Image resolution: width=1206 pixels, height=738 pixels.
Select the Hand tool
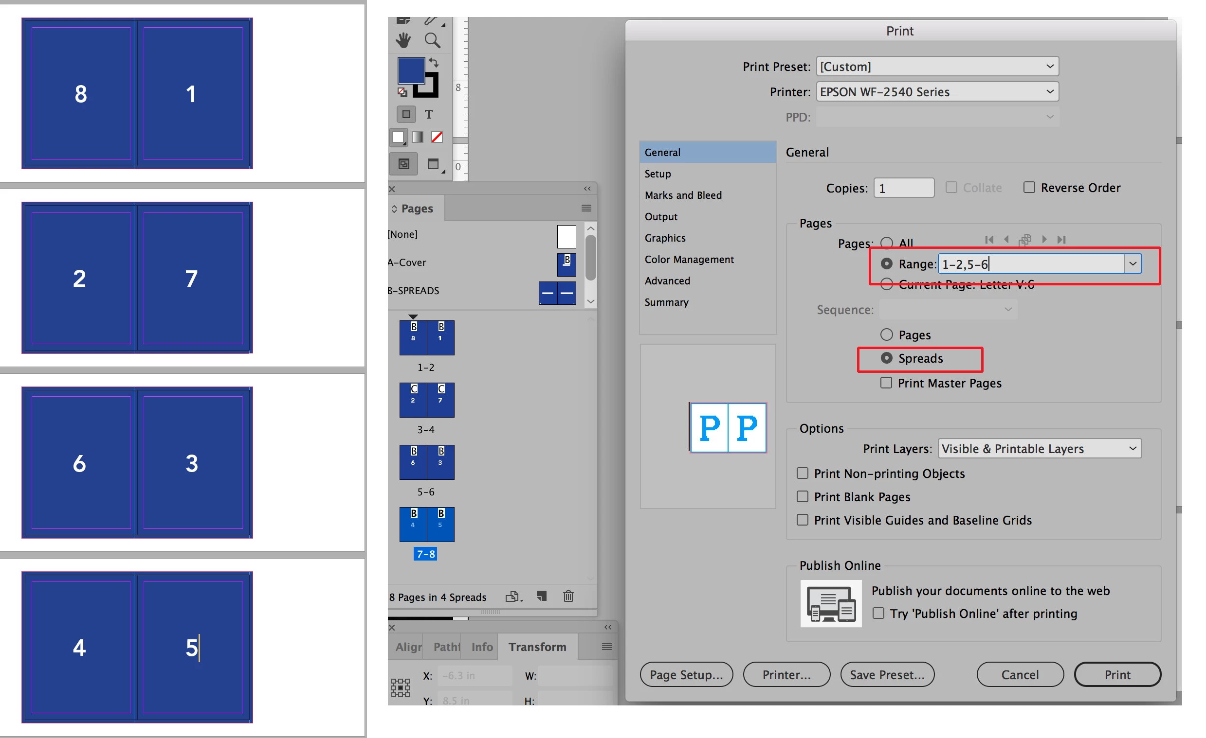[x=403, y=40]
